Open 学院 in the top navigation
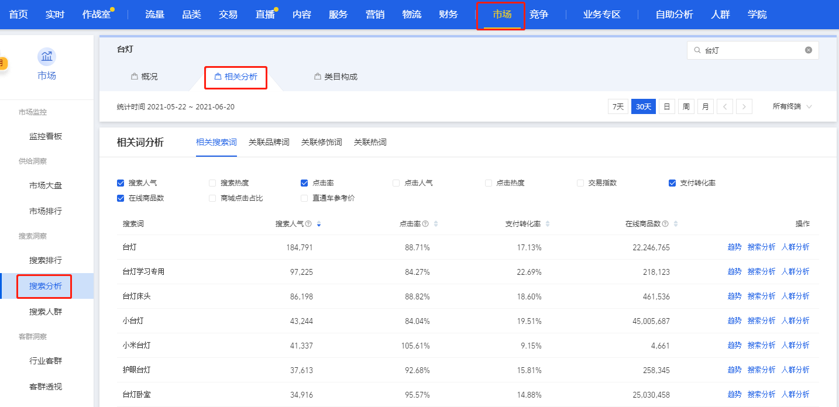839x407 pixels. point(757,15)
